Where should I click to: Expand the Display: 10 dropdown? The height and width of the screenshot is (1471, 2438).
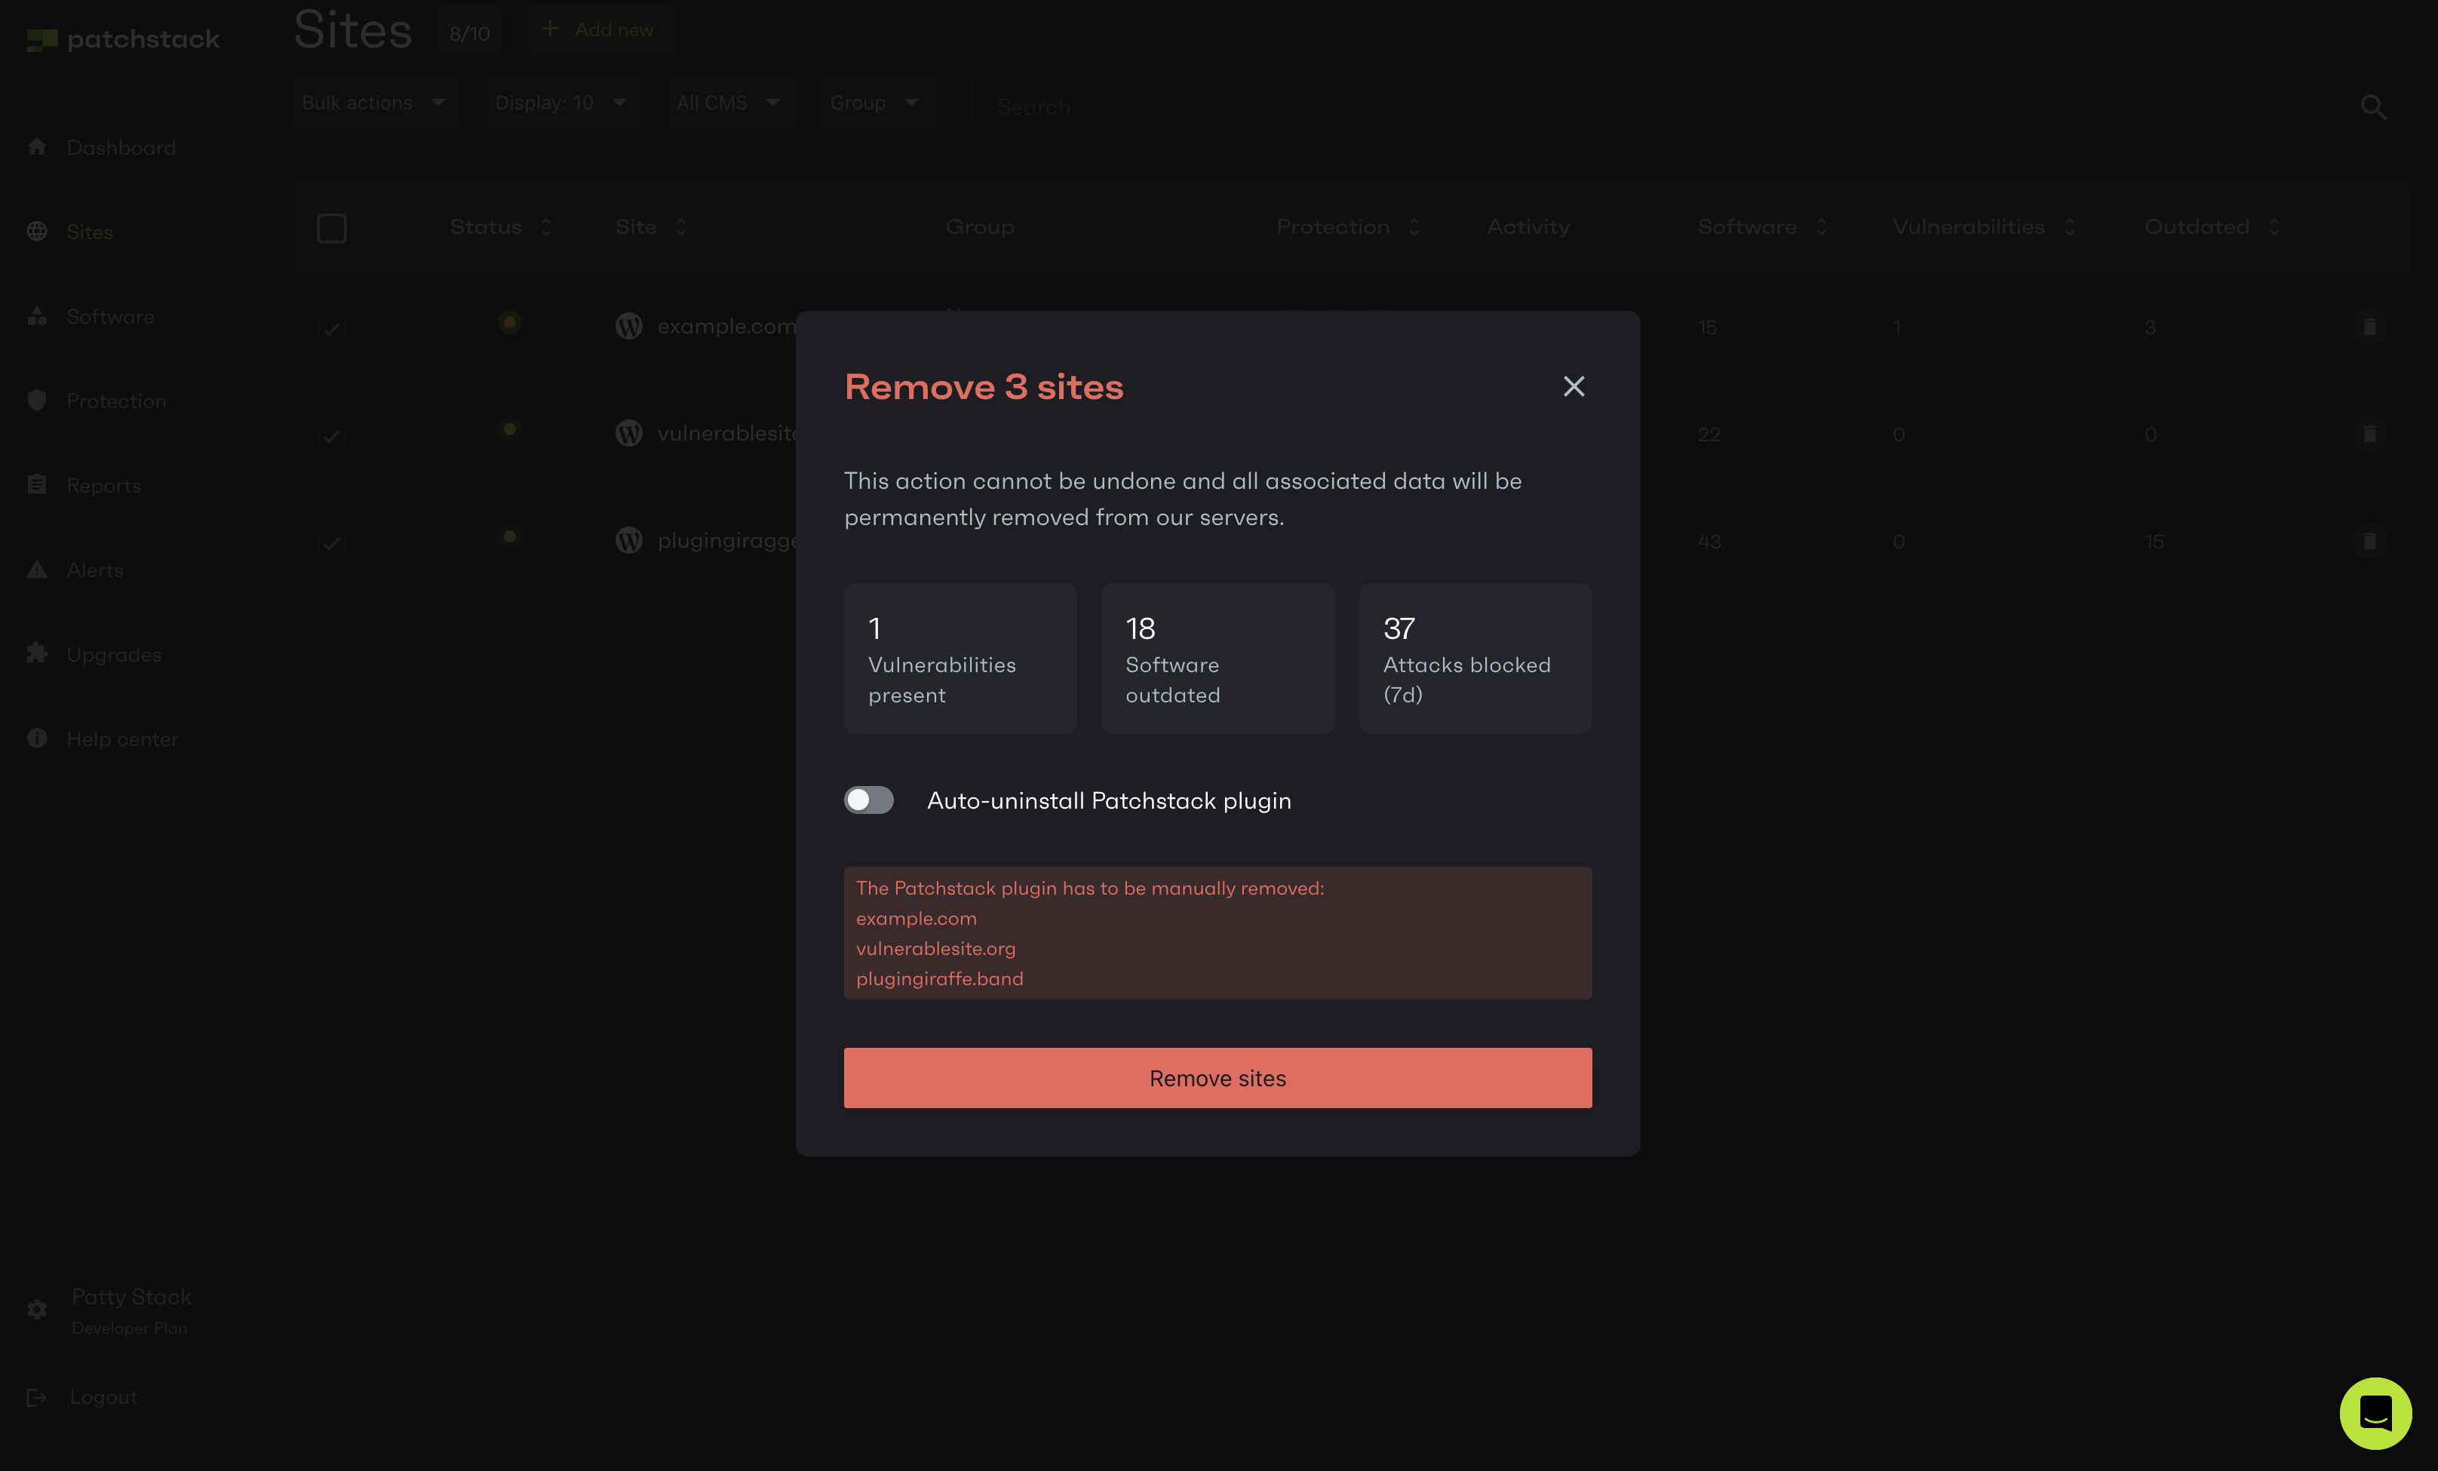562,103
